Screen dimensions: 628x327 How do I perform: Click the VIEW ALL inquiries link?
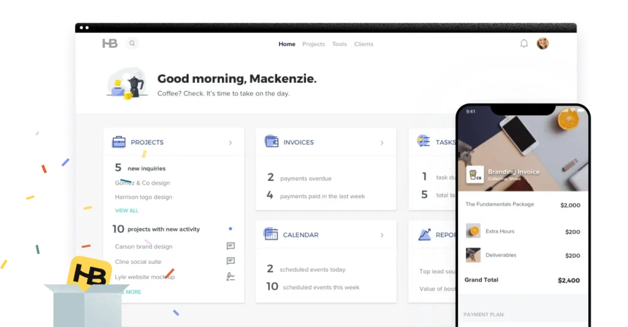coord(127,211)
